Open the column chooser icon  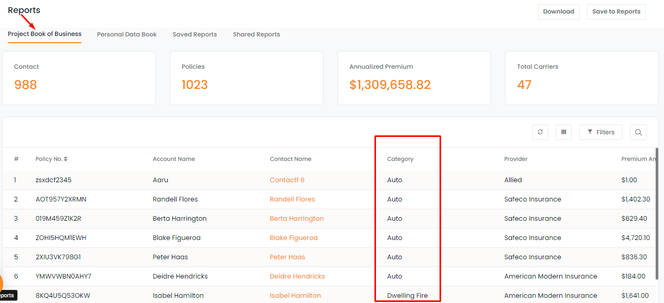(x=563, y=132)
